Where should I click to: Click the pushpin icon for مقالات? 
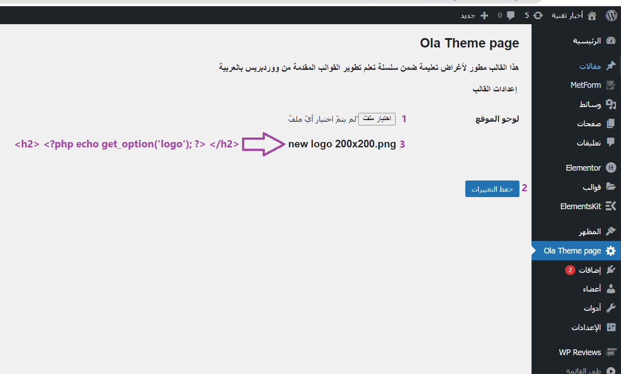pyautogui.click(x=611, y=66)
